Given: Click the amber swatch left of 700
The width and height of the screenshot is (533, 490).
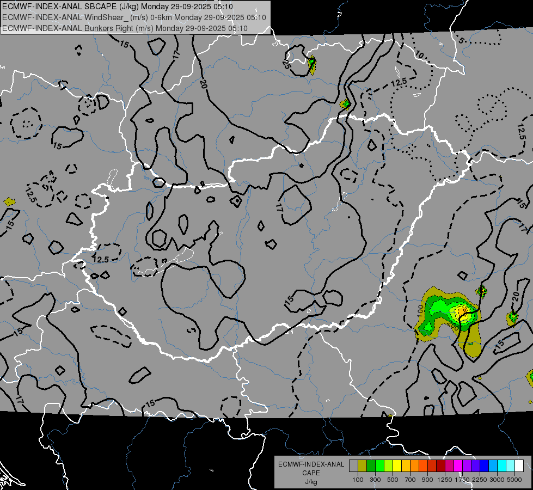Looking at the screenshot, I should 406,466.
